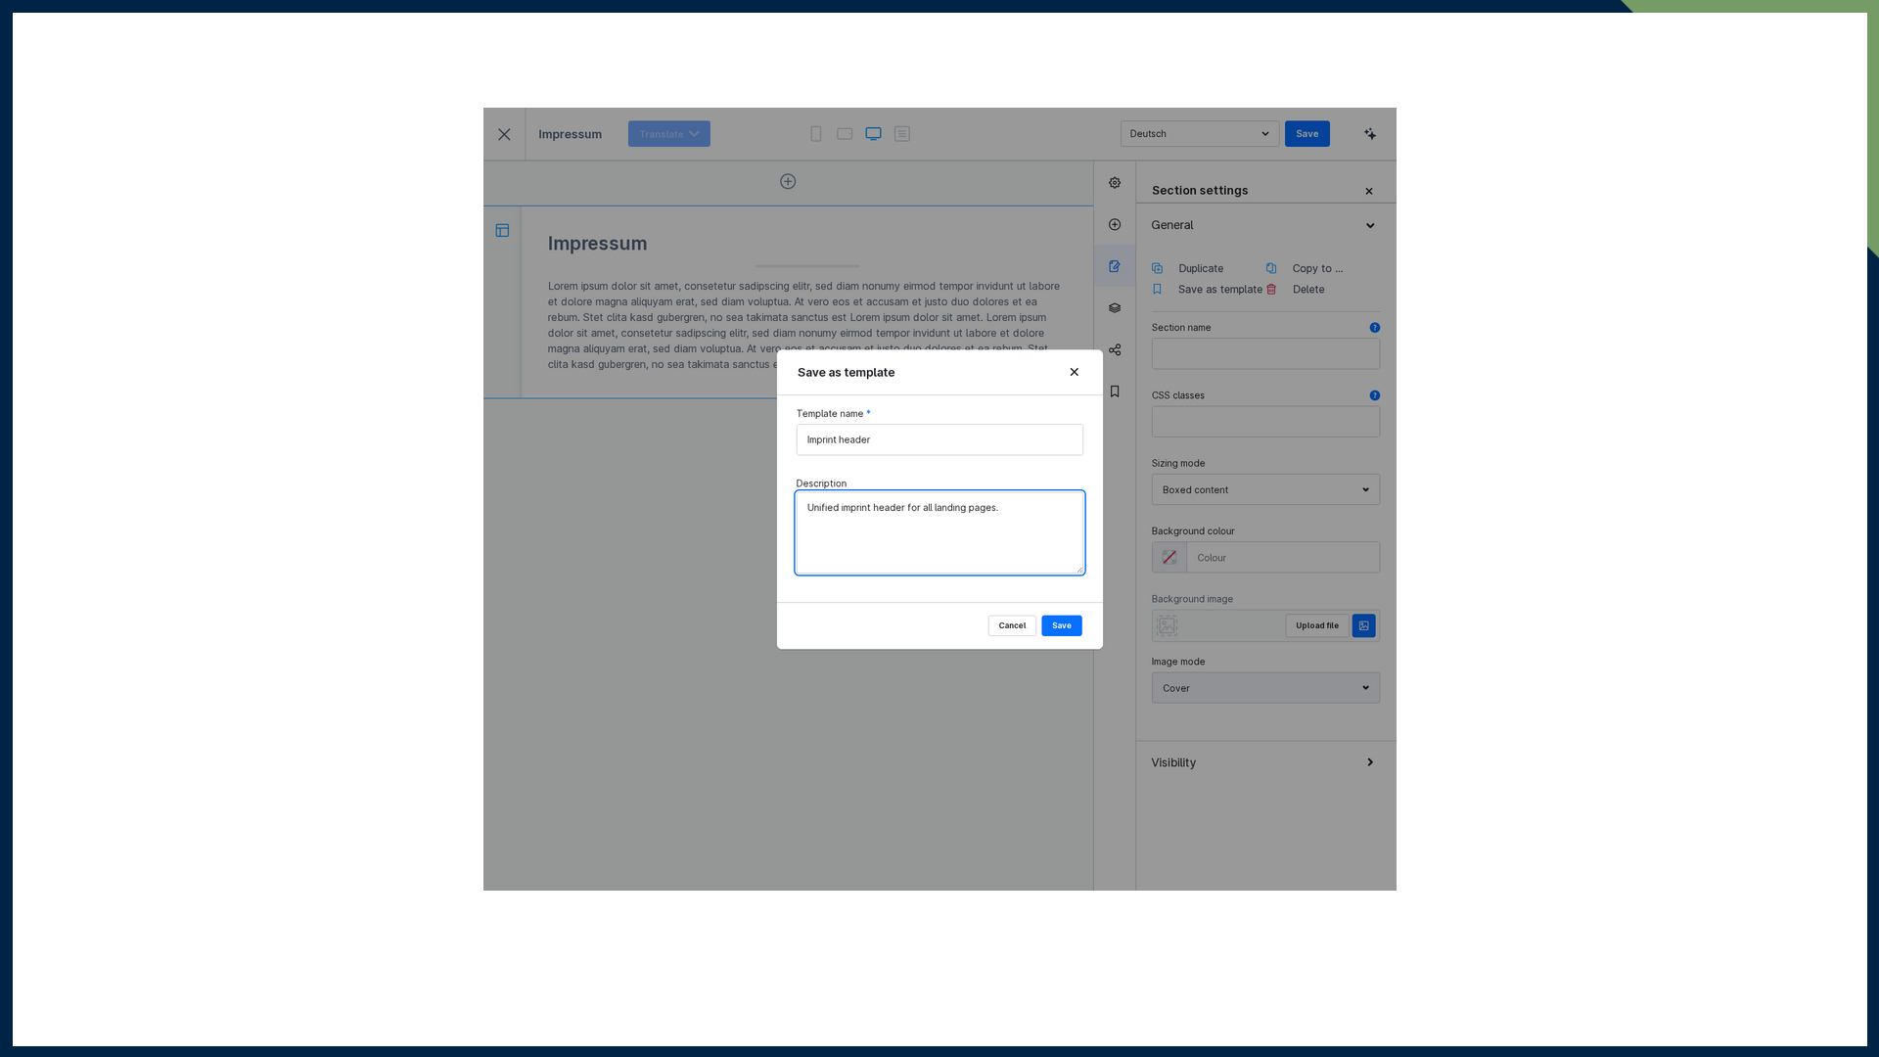Click the Description text area
This screenshot has width=1879, height=1057.
pos(939,532)
